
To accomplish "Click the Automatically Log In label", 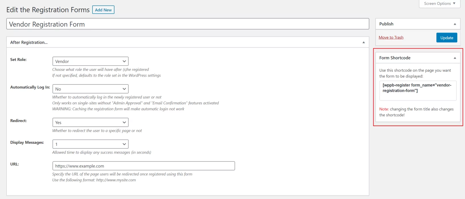I will click(30, 87).
